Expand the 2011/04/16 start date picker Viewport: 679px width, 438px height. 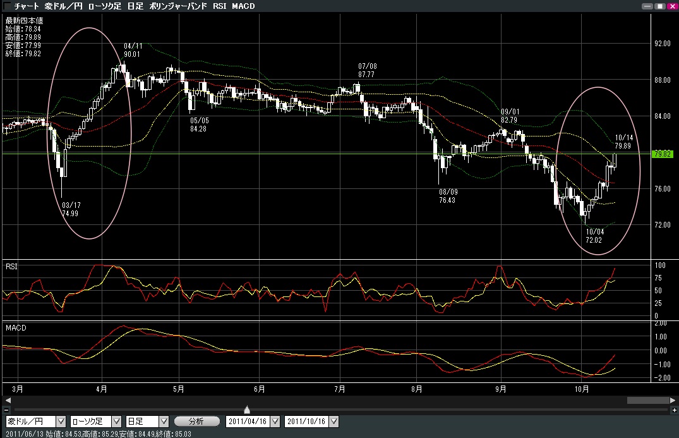coord(275,422)
